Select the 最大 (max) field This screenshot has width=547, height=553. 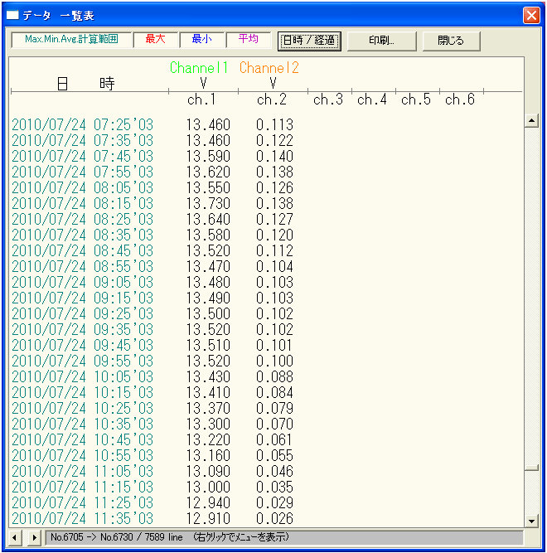[x=156, y=40]
